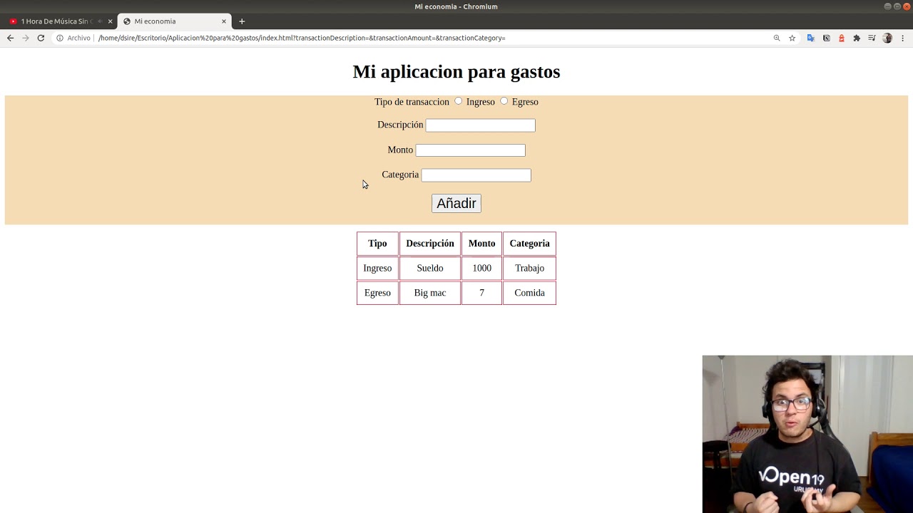Click the Tipo column header
913x513 pixels.
377,244
